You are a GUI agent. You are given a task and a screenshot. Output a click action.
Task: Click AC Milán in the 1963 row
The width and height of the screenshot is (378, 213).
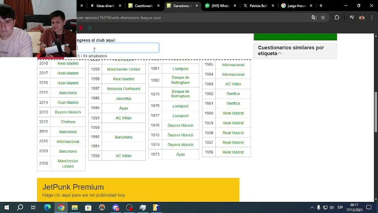[233, 84]
